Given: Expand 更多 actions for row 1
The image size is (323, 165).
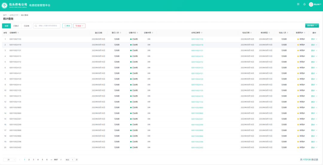Looking at the screenshot, I should [x=314, y=39].
